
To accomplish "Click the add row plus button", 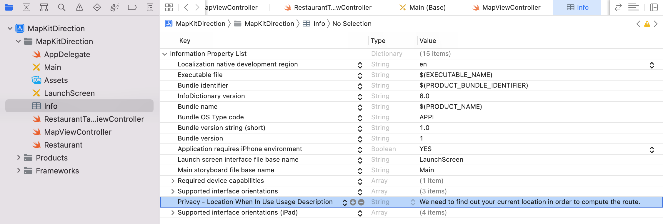I will click(x=353, y=202).
